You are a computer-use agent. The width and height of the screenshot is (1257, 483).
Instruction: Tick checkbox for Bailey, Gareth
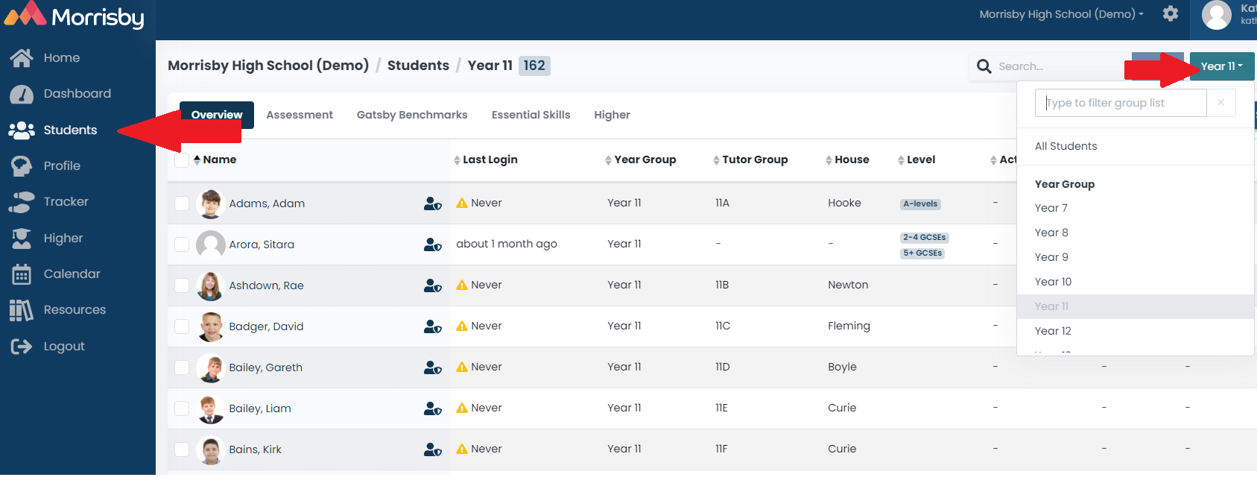[x=182, y=367]
